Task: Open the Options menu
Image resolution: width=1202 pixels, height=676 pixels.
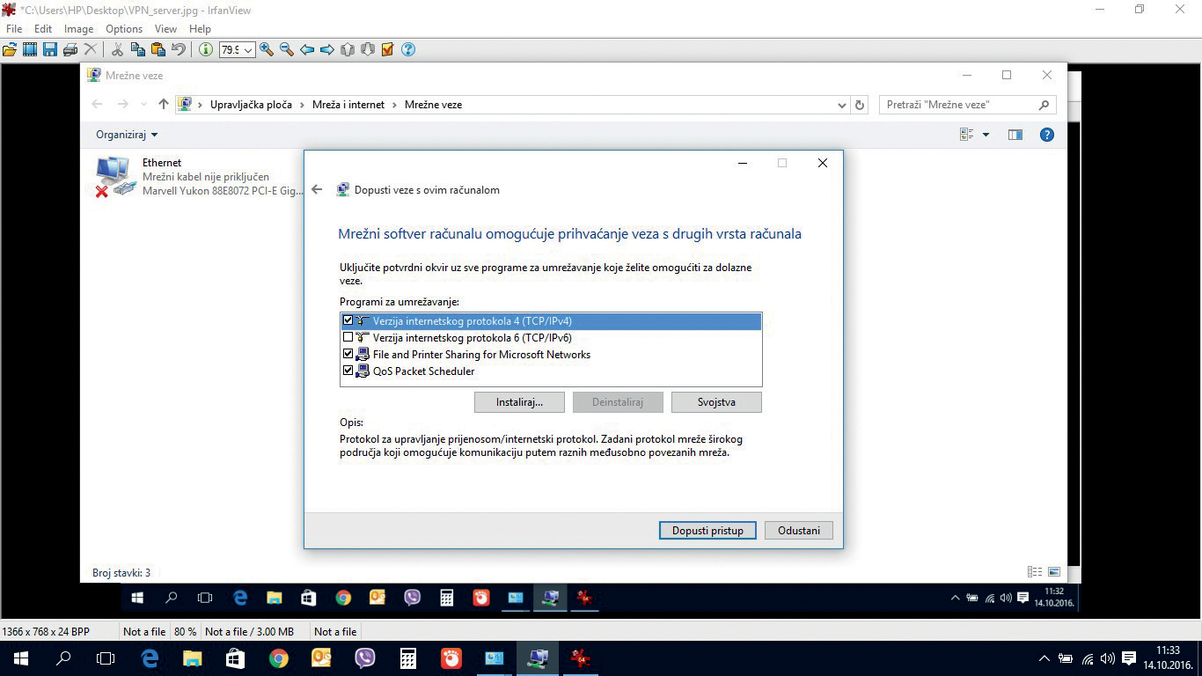Action: 124,29
